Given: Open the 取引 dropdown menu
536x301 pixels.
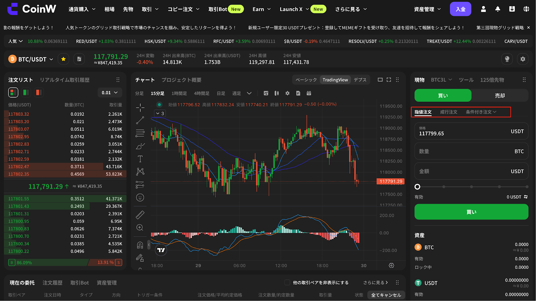Looking at the screenshot, I should 150,9.
